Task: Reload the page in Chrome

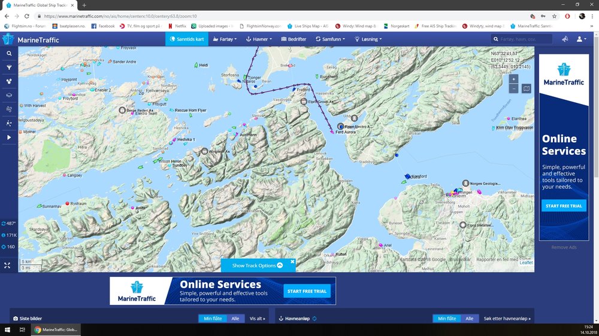Action: (x=27, y=16)
